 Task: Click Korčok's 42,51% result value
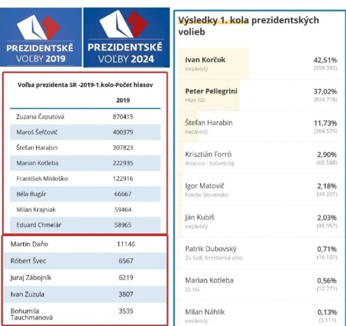click(x=325, y=60)
